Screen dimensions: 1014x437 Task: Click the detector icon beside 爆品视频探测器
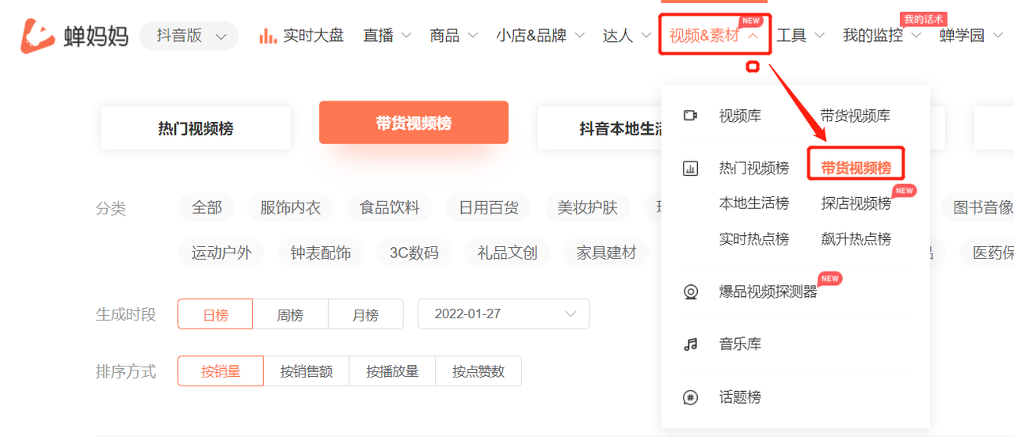(691, 292)
